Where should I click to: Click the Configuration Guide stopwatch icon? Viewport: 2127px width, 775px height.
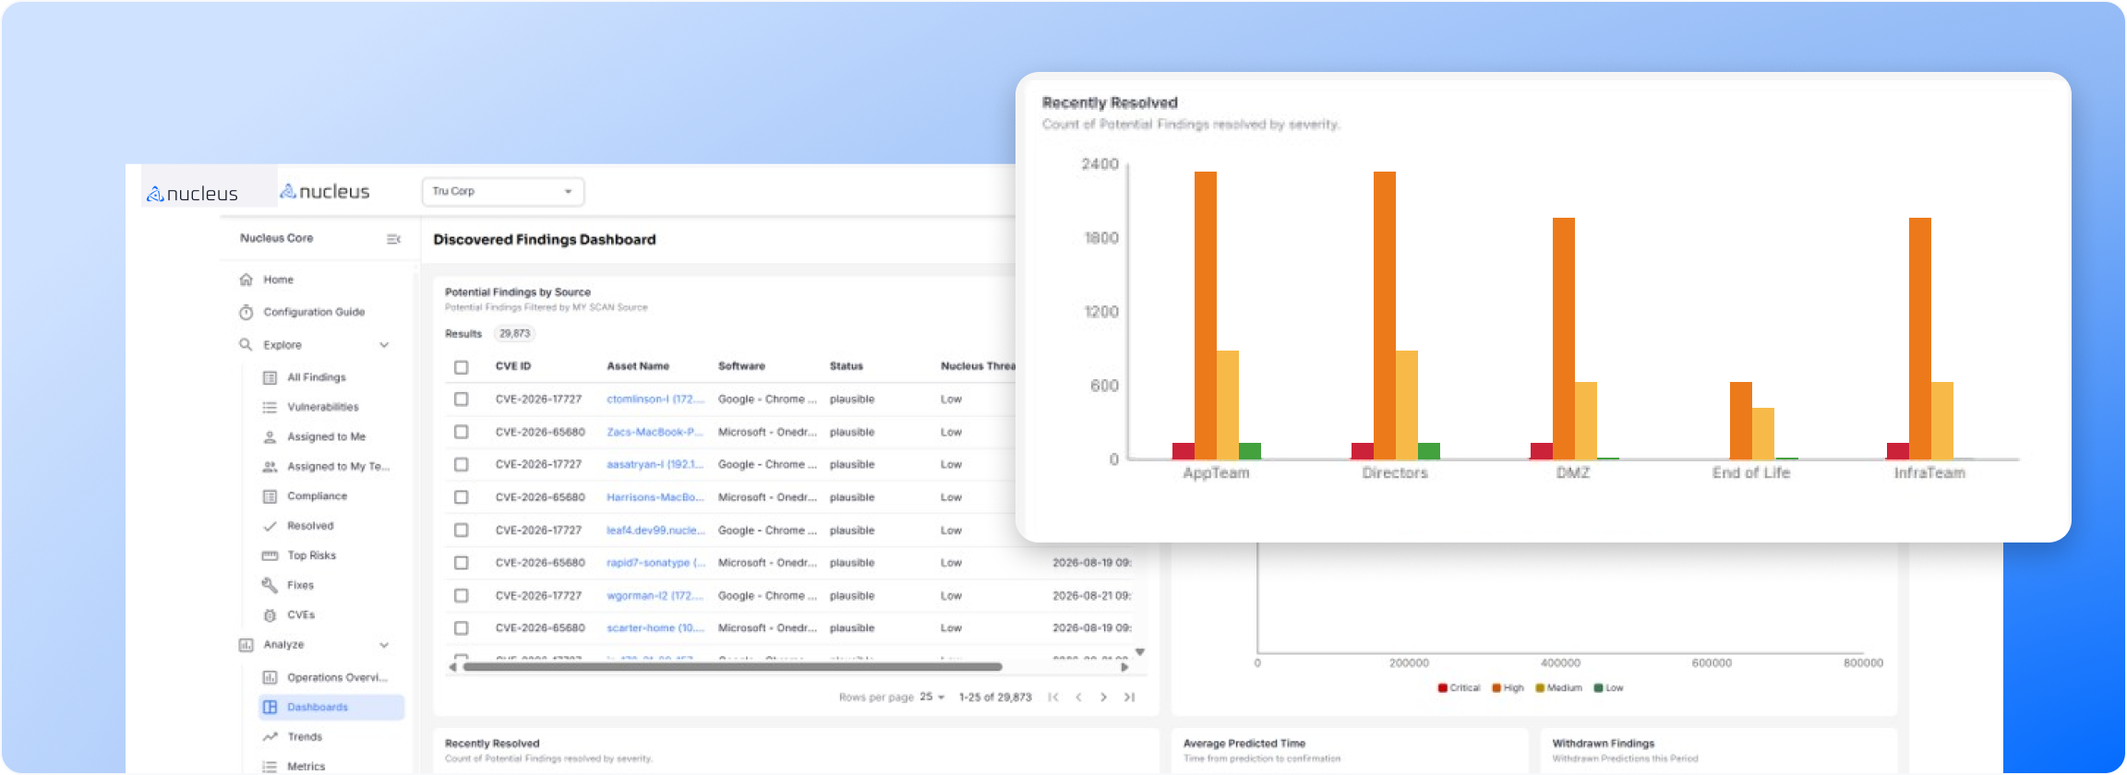(246, 312)
